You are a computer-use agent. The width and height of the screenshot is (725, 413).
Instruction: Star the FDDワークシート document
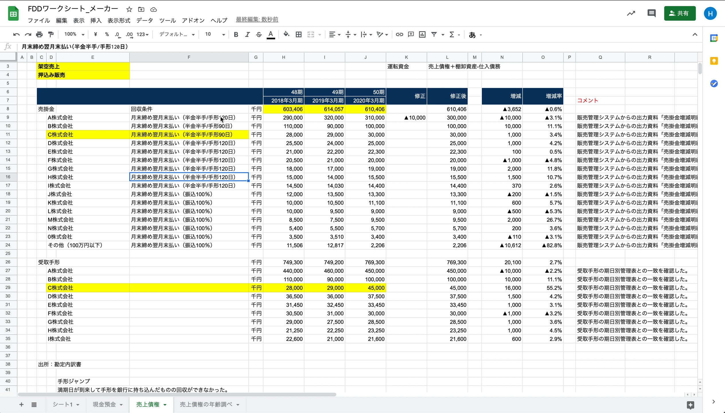(x=129, y=9)
